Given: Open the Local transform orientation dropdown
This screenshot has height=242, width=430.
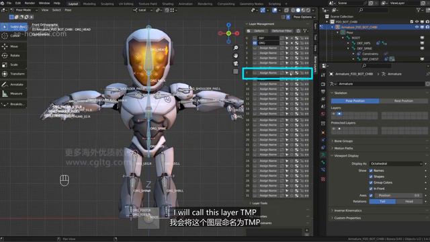Looking at the screenshot, I should 143,10.
